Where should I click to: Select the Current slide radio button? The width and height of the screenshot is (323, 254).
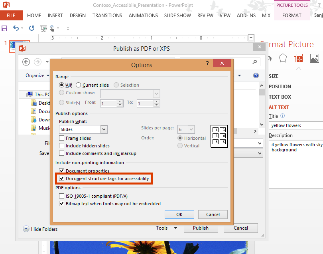click(79, 85)
